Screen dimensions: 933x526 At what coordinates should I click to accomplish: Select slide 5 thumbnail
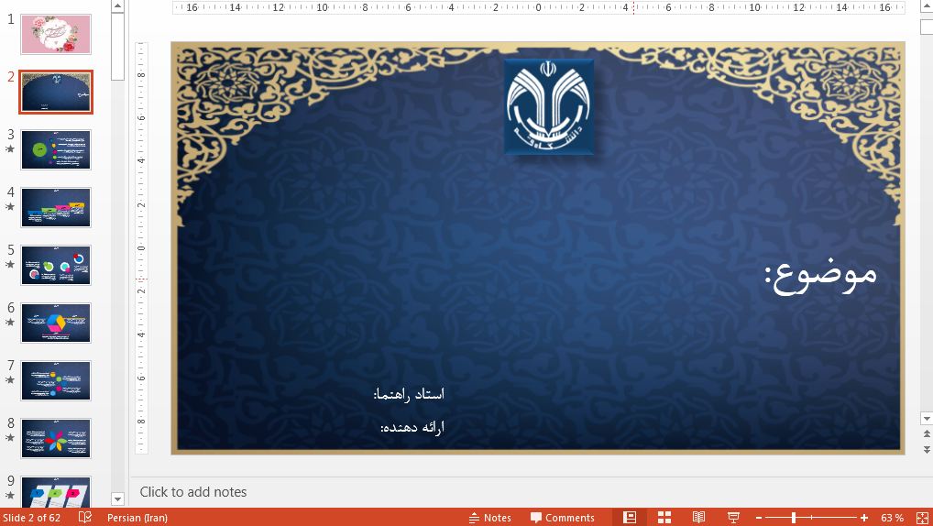56,265
